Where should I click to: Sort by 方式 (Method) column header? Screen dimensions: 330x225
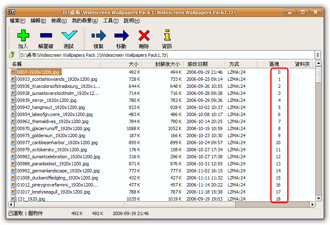pos(241,64)
